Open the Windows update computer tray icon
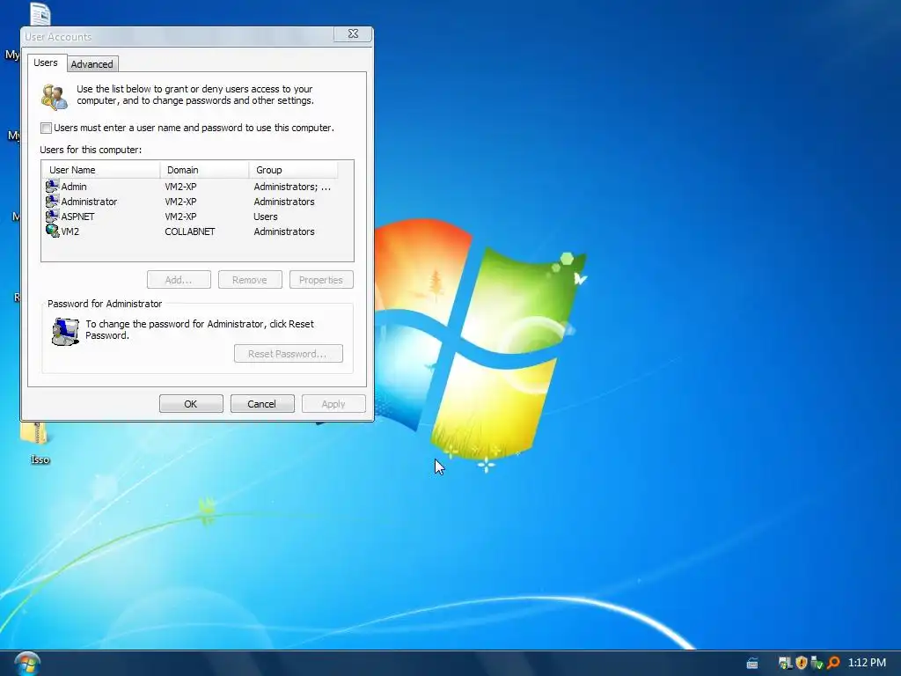 tap(785, 663)
